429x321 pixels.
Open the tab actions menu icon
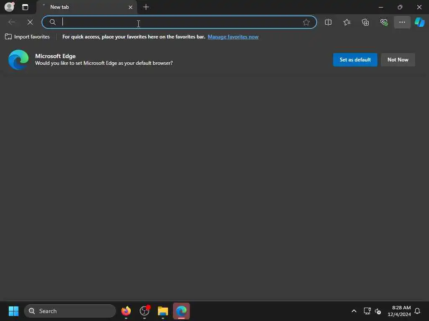[25, 7]
